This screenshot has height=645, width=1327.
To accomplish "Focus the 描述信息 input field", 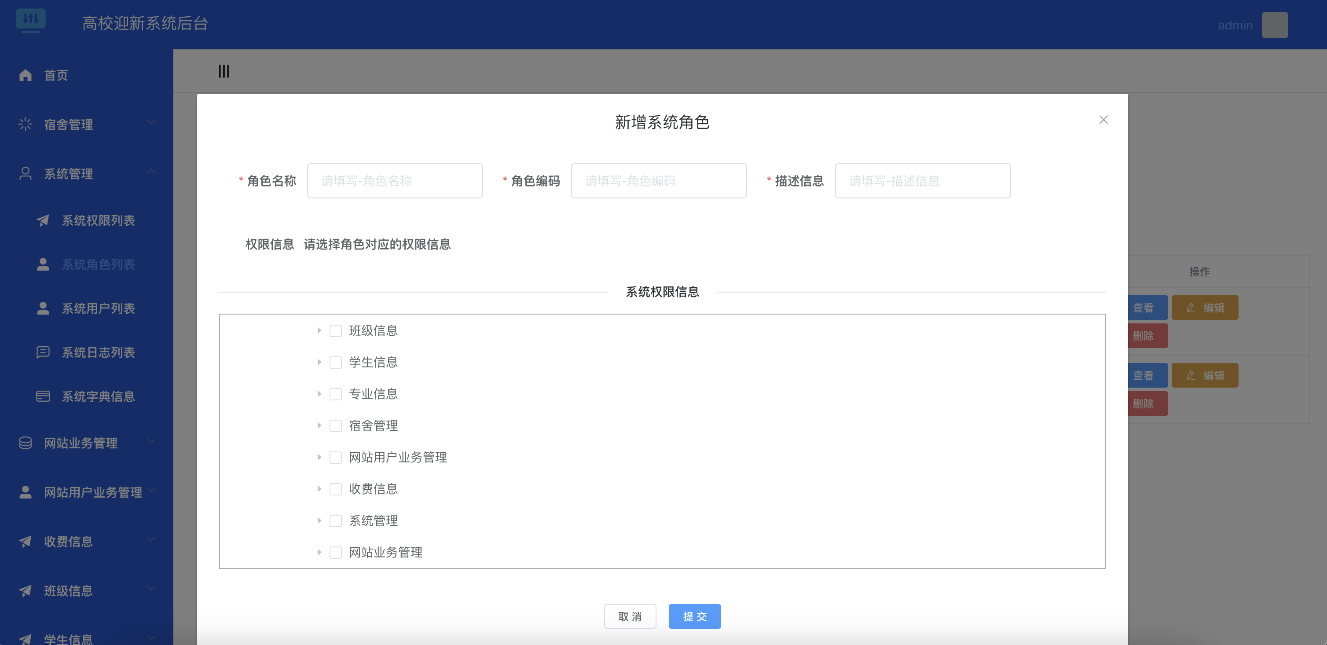I will pyautogui.click(x=923, y=181).
